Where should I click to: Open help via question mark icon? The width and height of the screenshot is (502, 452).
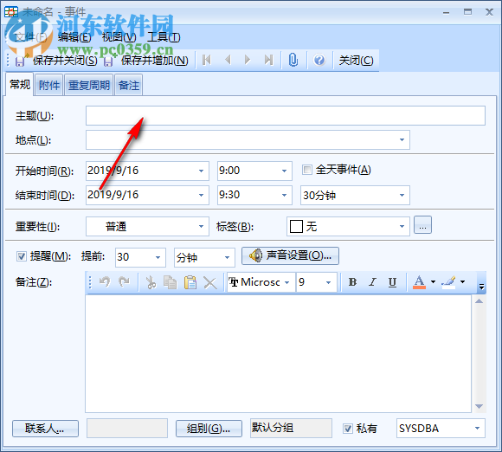pyautogui.click(x=319, y=60)
